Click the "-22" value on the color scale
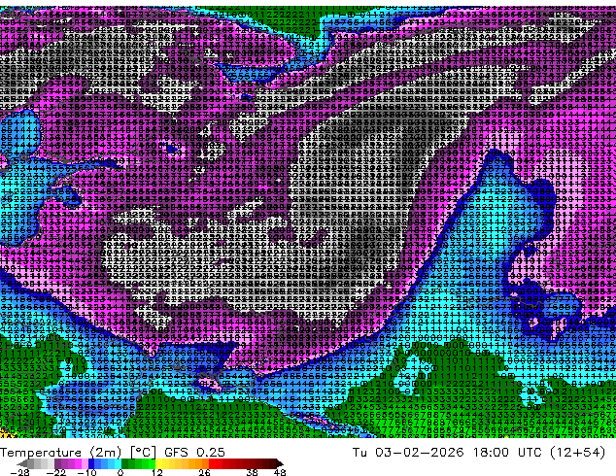The image size is (616, 476). (x=55, y=472)
